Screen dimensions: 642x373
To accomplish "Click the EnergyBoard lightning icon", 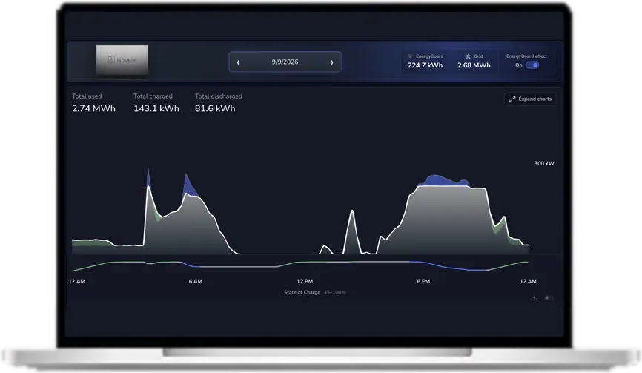I will [410, 56].
